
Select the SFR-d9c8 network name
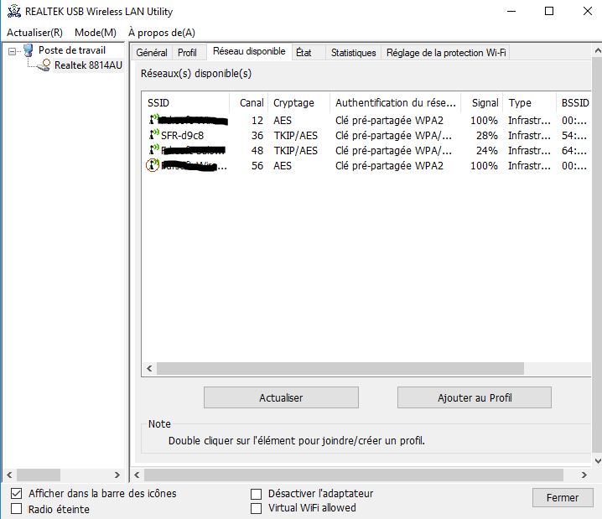pyautogui.click(x=183, y=135)
